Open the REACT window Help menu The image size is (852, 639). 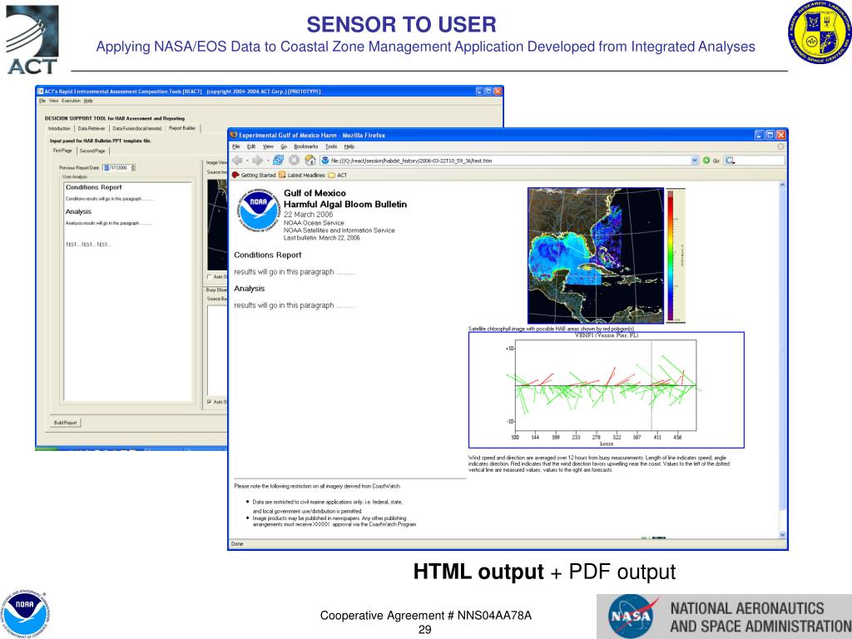88,101
